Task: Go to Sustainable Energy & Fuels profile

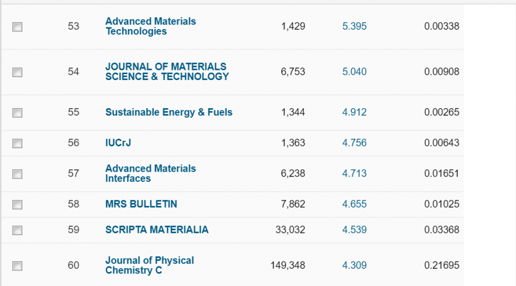Action: [x=169, y=112]
